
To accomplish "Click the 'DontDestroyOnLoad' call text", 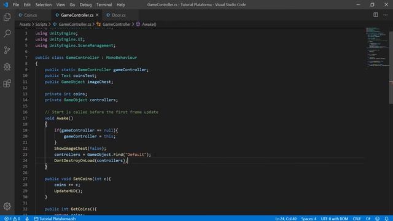I will 74,161.
